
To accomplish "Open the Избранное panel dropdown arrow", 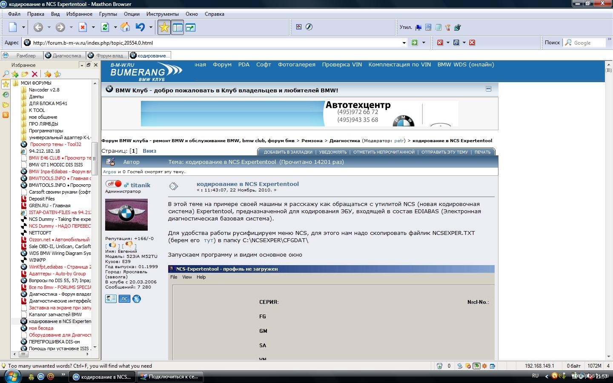I will 82,65.
